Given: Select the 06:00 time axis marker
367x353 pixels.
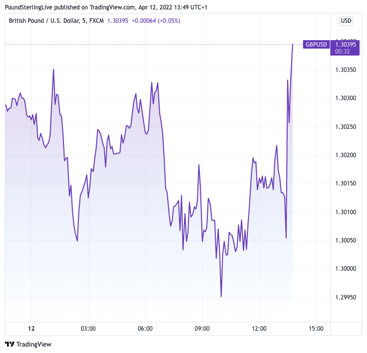Looking at the screenshot, I should tap(145, 328).
